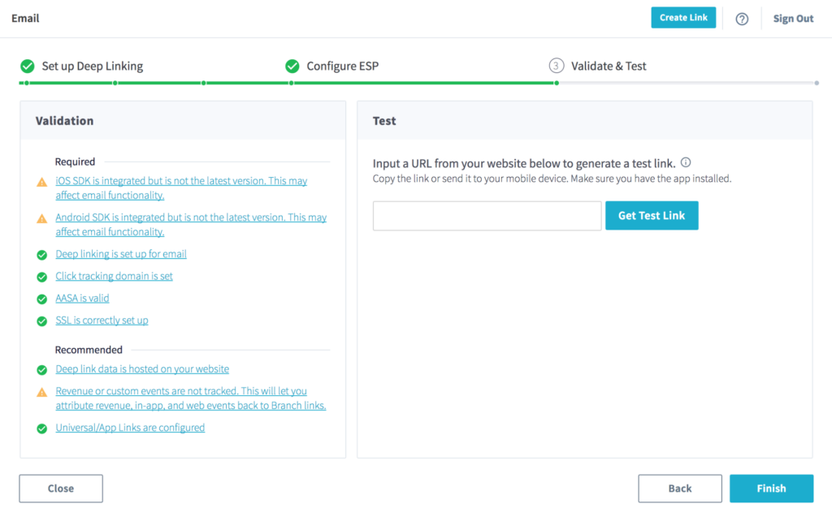Click the Close button

pyautogui.click(x=61, y=488)
